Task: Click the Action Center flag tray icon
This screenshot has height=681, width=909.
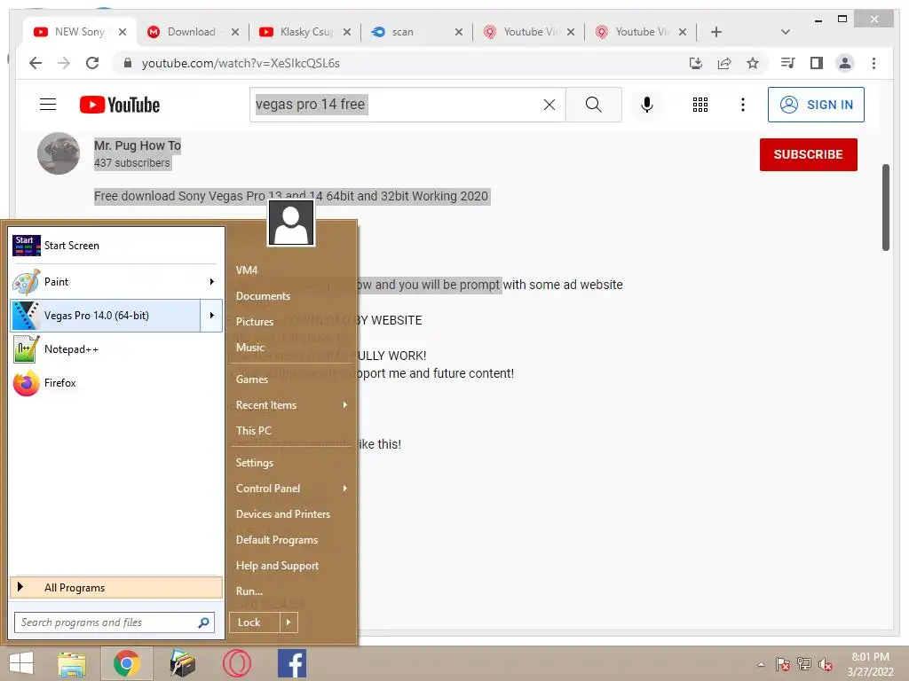Action: (x=783, y=664)
